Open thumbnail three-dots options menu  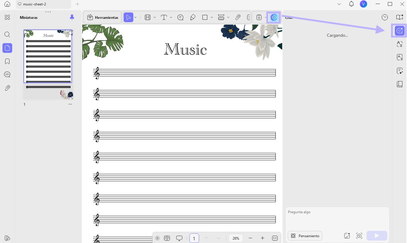pyautogui.click(x=70, y=104)
